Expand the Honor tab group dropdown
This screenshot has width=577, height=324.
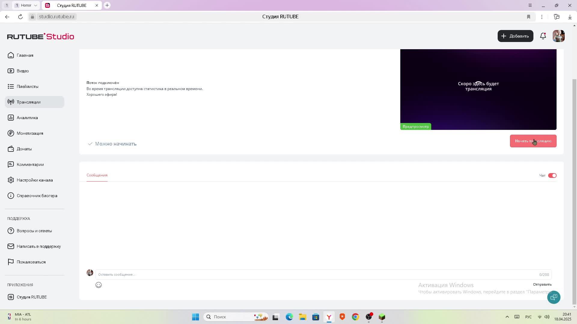point(35,5)
